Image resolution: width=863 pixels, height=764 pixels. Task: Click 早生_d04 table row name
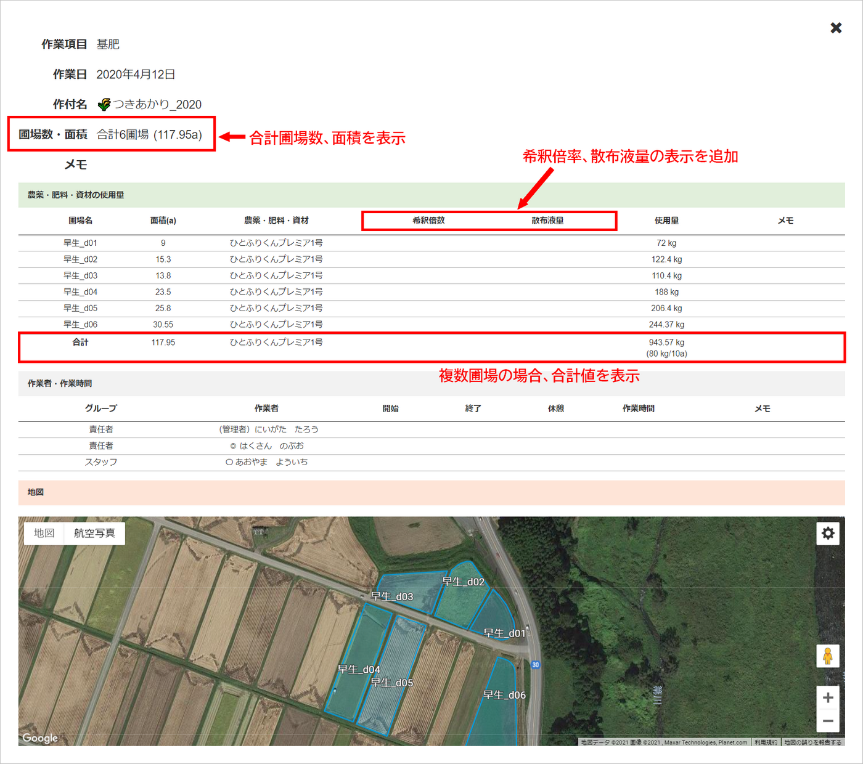[80, 292]
